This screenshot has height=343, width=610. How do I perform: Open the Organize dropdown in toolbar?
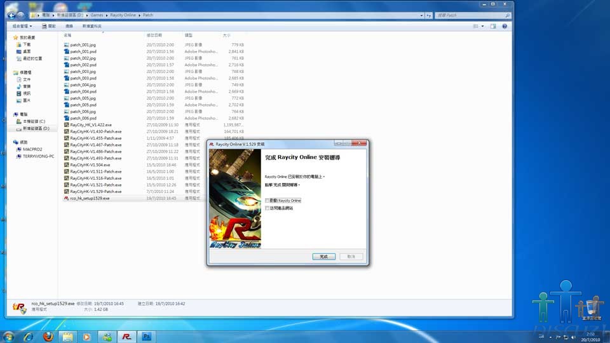pos(22,26)
